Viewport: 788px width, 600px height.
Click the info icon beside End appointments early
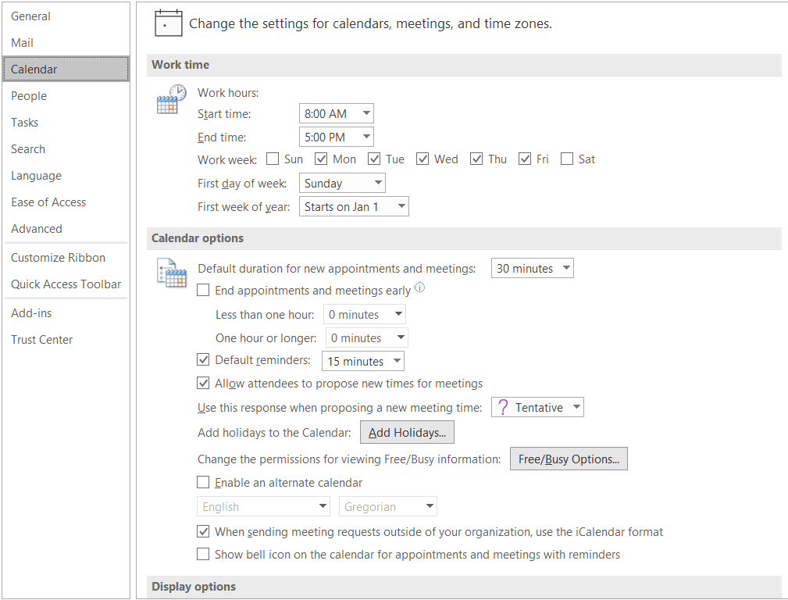419,287
